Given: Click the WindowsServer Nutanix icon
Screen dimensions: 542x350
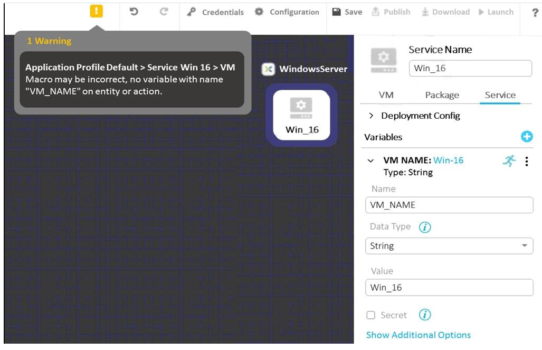Looking at the screenshot, I should [x=269, y=69].
